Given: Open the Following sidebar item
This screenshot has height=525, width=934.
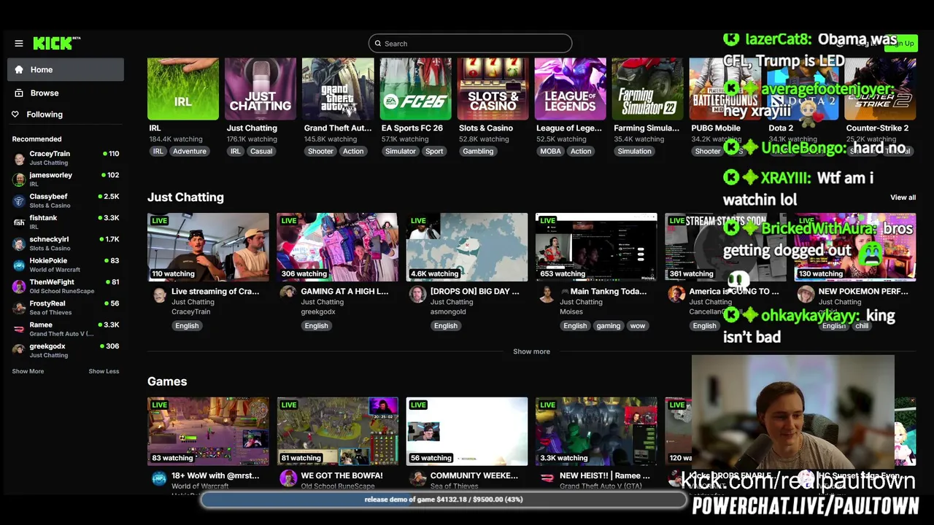Looking at the screenshot, I should point(66,114).
